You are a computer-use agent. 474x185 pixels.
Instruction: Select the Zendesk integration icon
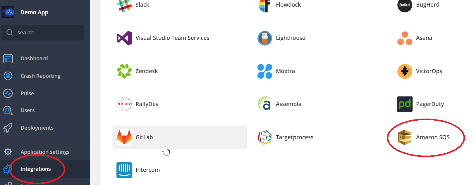tap(124, 71)
